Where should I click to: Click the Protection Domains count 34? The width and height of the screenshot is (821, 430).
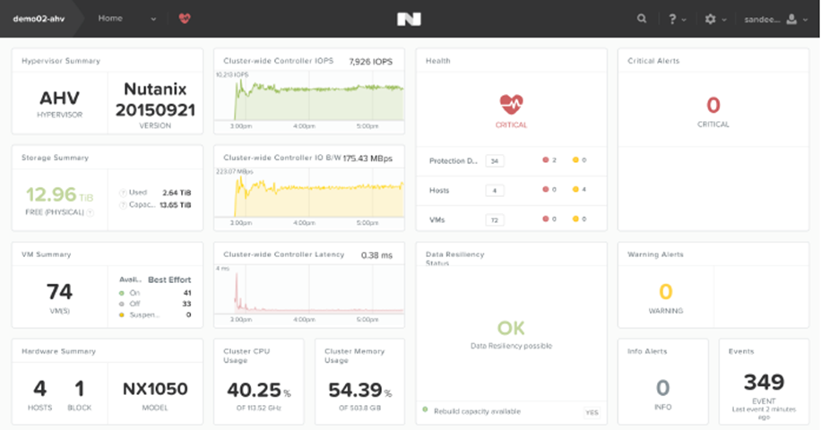pyautogui.click(x=494, y=161)
